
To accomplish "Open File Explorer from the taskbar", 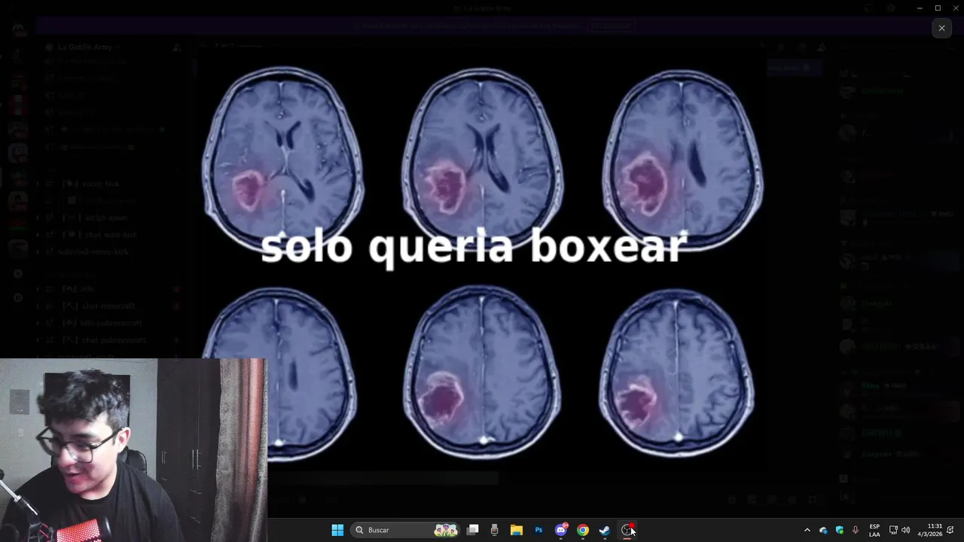I will coord(517,530).
